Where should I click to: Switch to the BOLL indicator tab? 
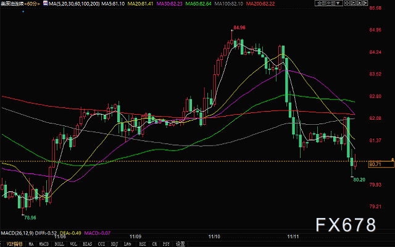(x=59, y=244)
